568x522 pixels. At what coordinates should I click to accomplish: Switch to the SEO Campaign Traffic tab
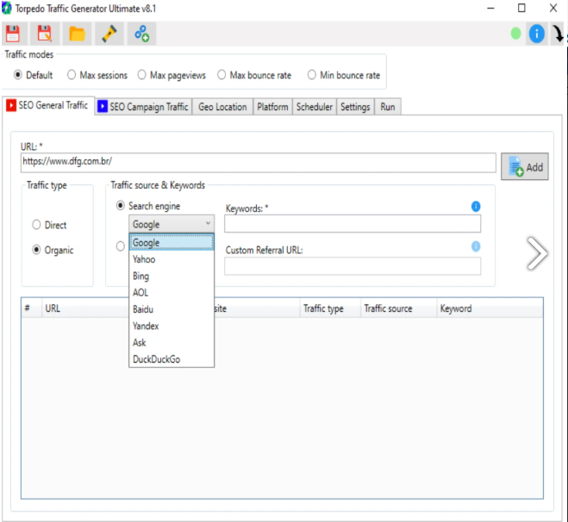(x=142, y=107)
